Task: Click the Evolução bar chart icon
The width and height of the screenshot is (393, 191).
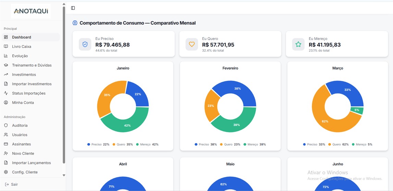Action: click(6, 56)
